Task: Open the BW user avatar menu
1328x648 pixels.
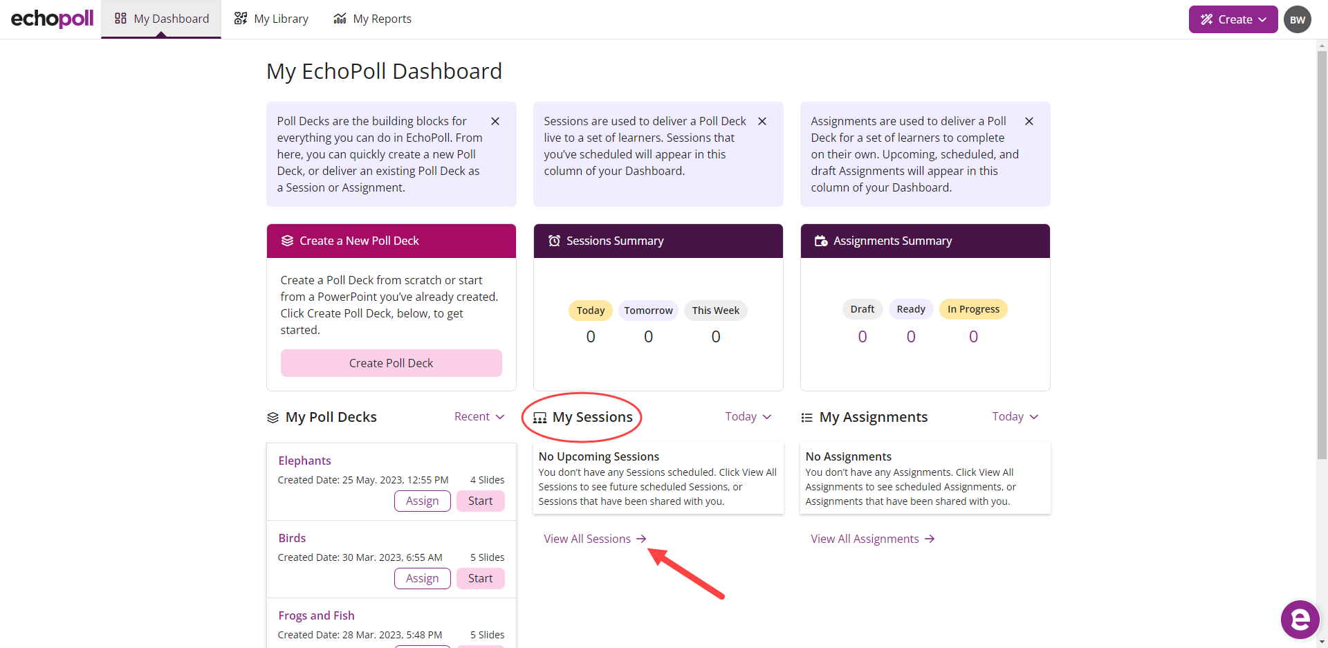Action: (x=1298, y=19)
